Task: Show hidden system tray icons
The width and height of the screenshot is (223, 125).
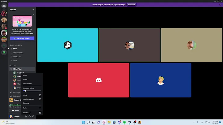Action: (194, 122)
